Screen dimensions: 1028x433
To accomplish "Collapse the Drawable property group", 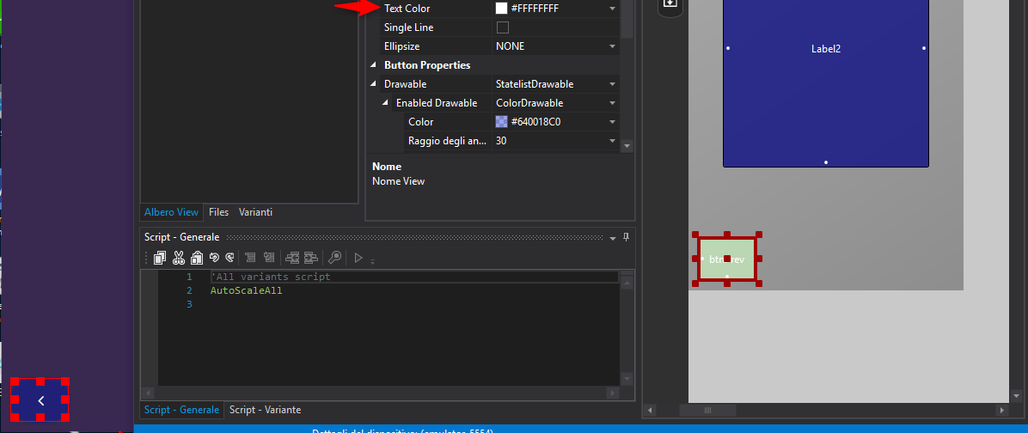I will click(374, 84).
